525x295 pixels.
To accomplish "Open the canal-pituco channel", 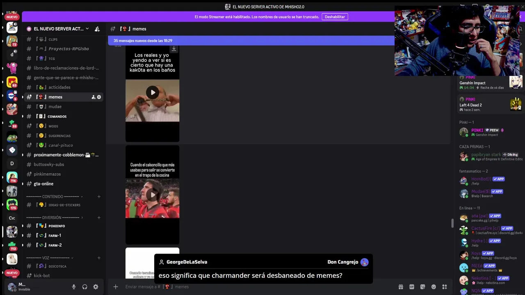I will (63, 145).
